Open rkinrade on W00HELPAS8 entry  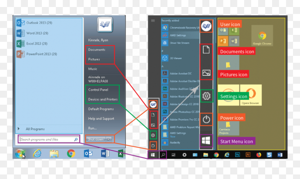coord(98,79)
